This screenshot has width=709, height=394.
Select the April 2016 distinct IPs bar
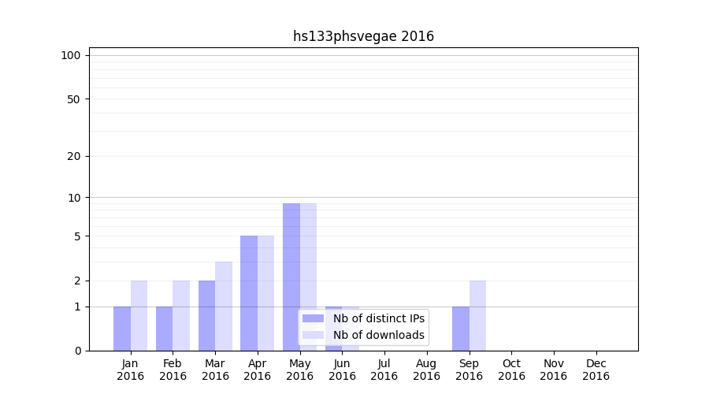pyautogui.click(x=249, y=292)
